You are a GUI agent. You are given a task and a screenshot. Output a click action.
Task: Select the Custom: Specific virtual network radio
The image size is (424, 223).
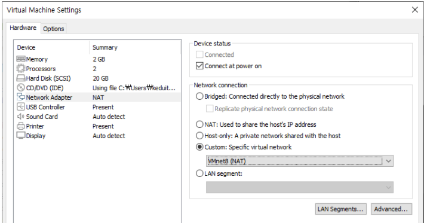coord(199,147)
